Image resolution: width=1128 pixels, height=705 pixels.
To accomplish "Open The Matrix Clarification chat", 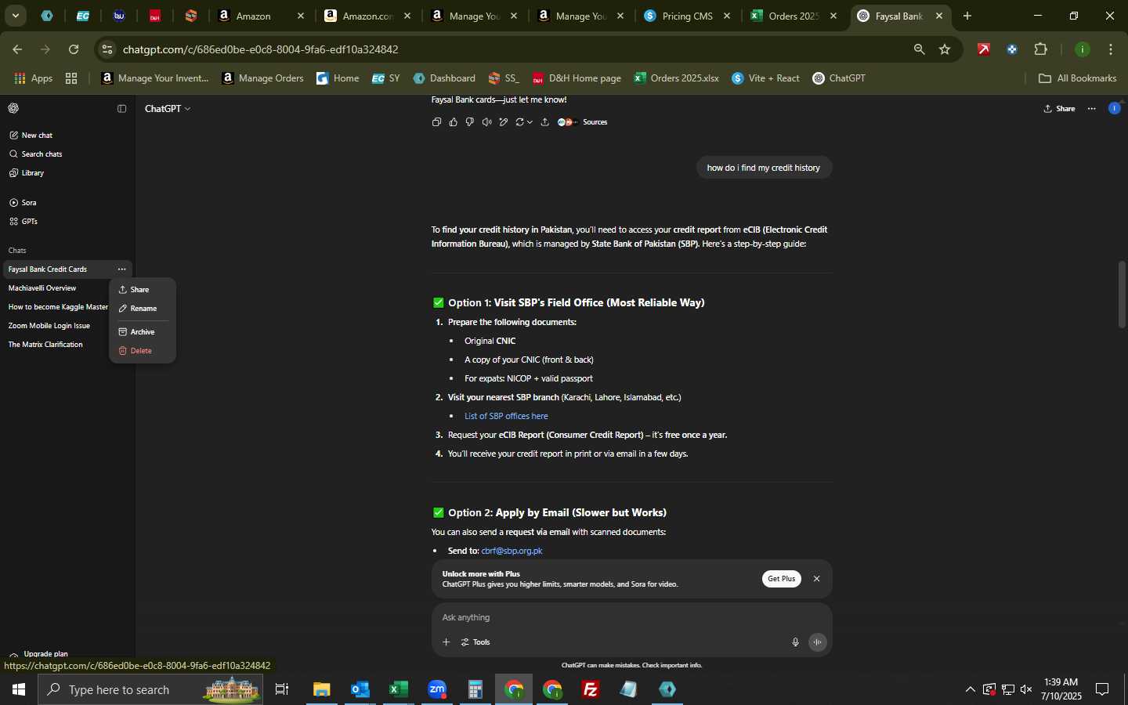I will click(45, 345).
